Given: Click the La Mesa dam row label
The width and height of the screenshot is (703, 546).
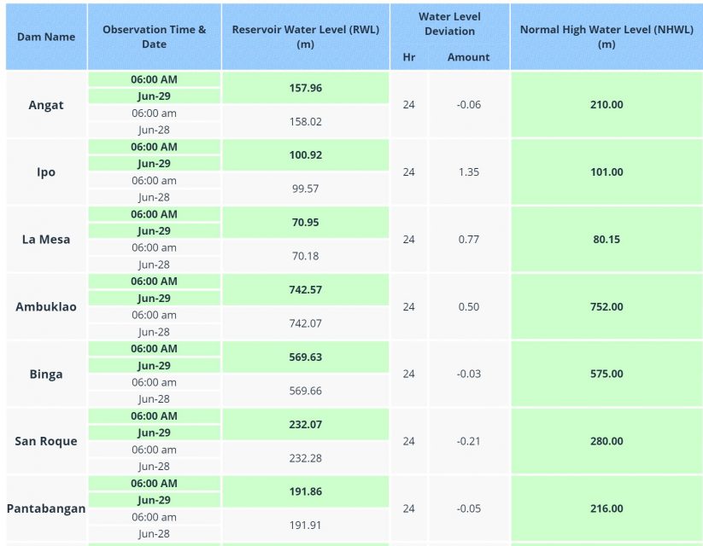Looking at the screenshot, I should pyautogui.click(x=46, y=239).
